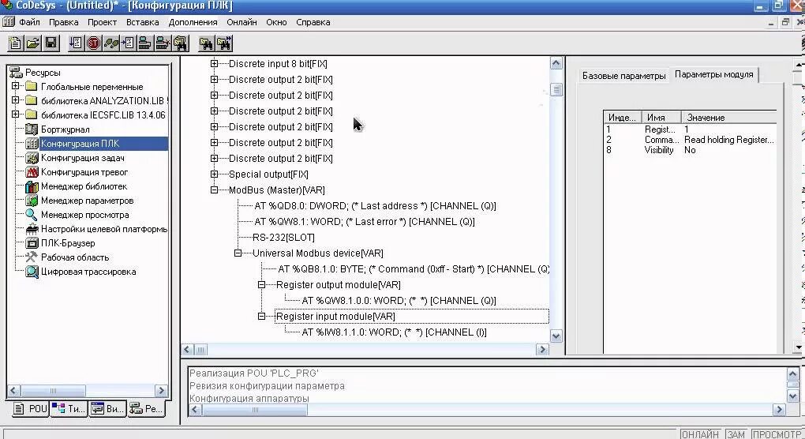Open the Правка menu
This screenshot has width=805, height=439.
click(64, 22)
